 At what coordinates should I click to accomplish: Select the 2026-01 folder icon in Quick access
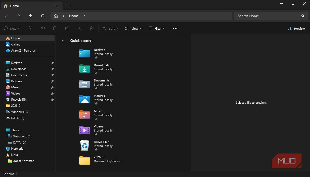click(85, 161)
